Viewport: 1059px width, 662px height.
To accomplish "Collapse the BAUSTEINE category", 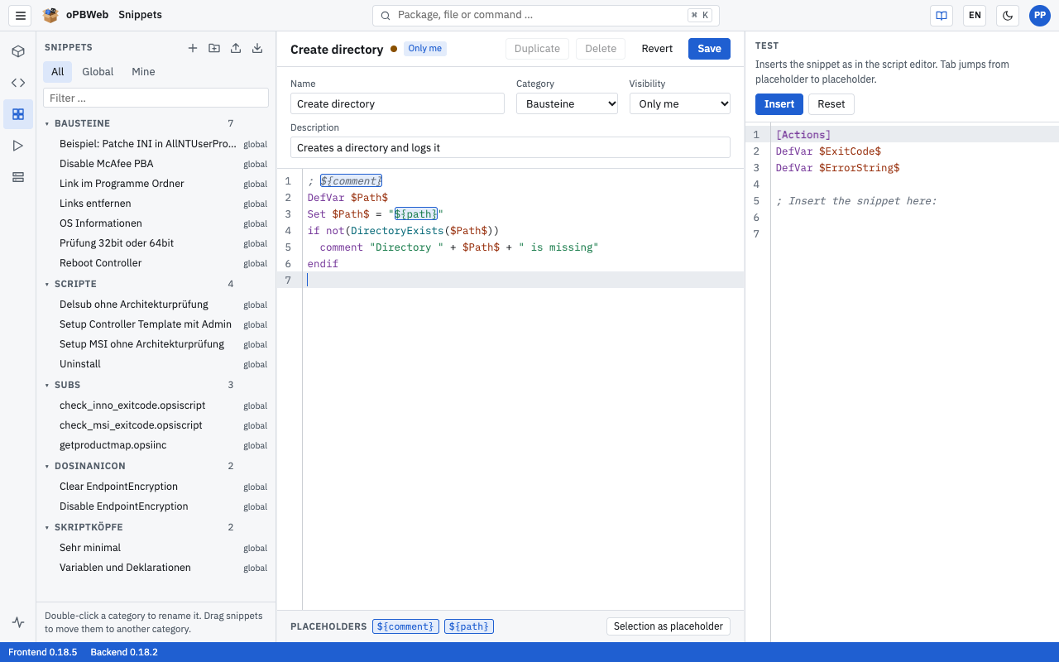I will [x=47, y=124].
